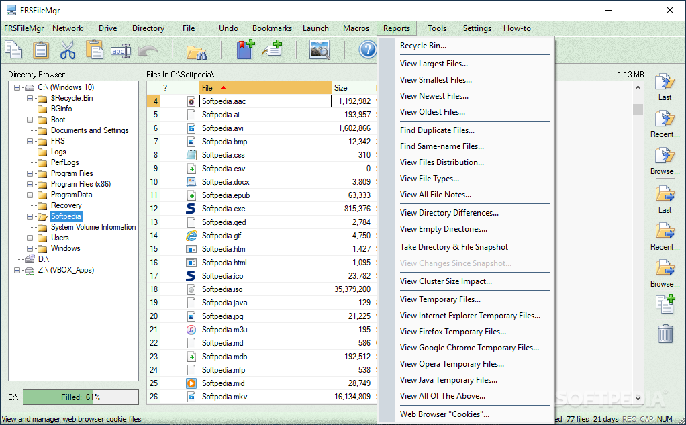The image size is (686, 425).
Task: Click the paste-files clipboard with pages icon
Action: click(x=95, y=50)
